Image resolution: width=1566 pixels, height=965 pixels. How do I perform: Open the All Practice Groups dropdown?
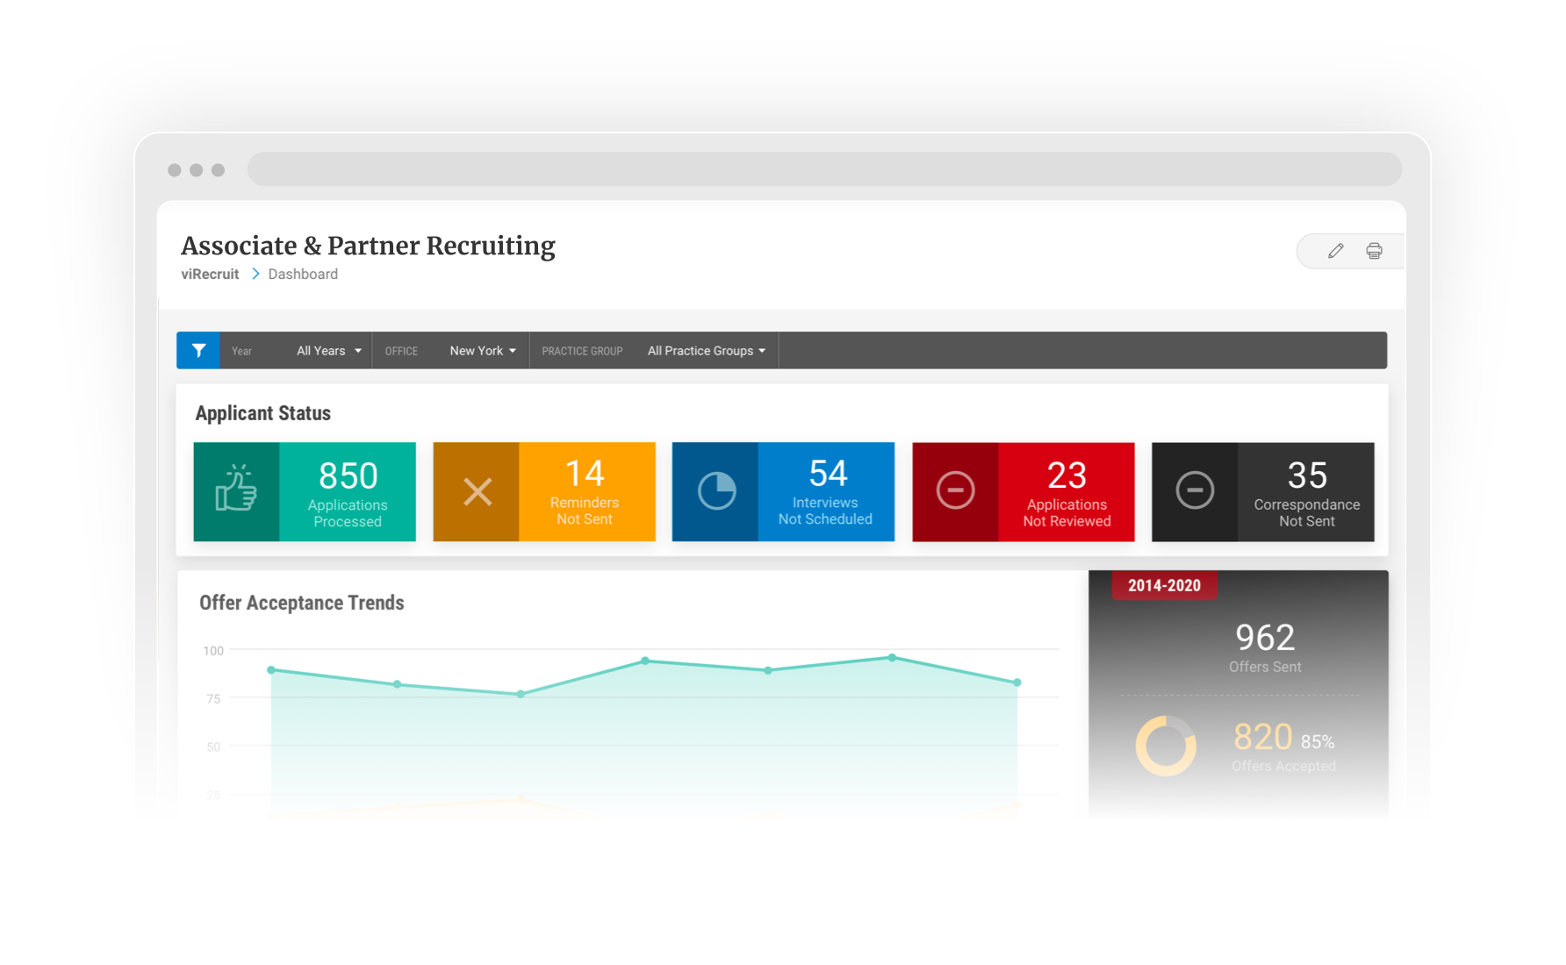point(706,350)
